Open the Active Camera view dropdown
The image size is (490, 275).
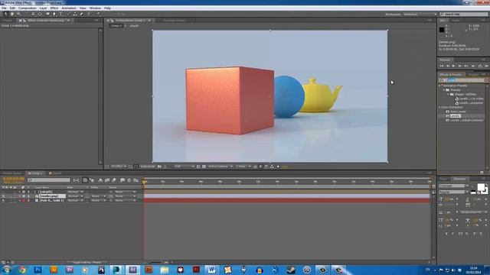coord(220,167)
